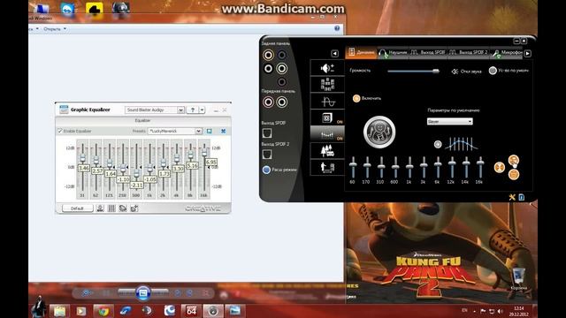
Task: Switch to the Наушники tab
Action: (x=394, y=53)
